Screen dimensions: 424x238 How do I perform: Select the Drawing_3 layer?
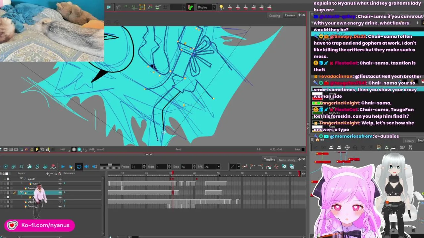[x=33, y=206]
